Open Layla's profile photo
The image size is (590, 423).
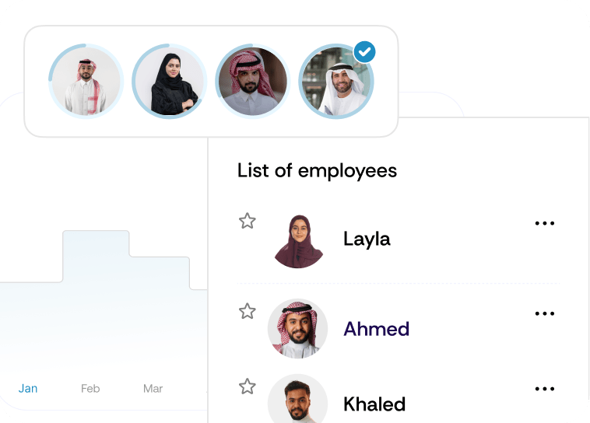click(x=299, y=241)
